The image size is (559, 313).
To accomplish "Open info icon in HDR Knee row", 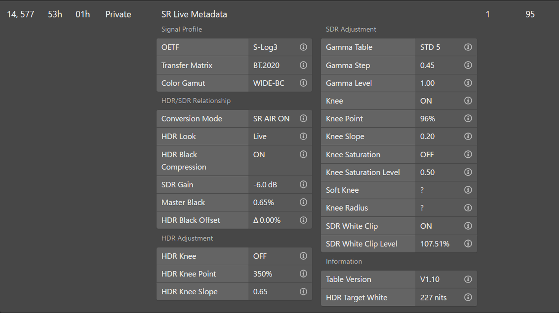I will pyautogui.click(x=303, y=256).
